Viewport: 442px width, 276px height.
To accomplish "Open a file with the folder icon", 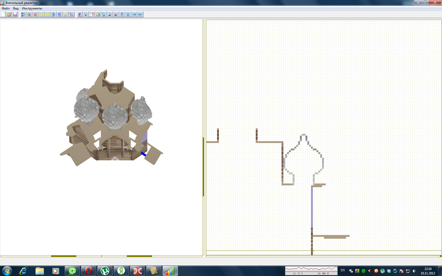I will [x=9, y=14].
